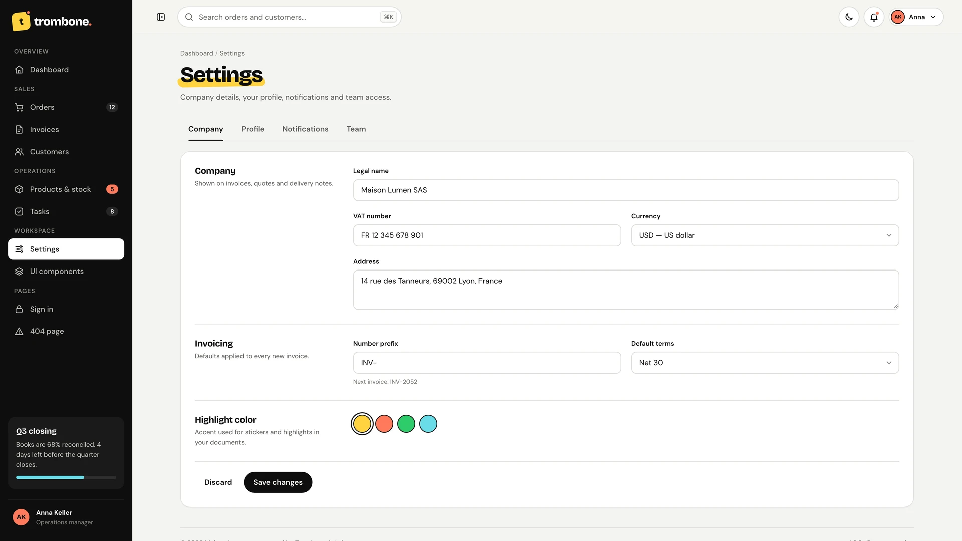The width and height of the screenshot is (962, 541).
Task: Click the Tasks badge showing 8
Action: (x=112, y=212)
